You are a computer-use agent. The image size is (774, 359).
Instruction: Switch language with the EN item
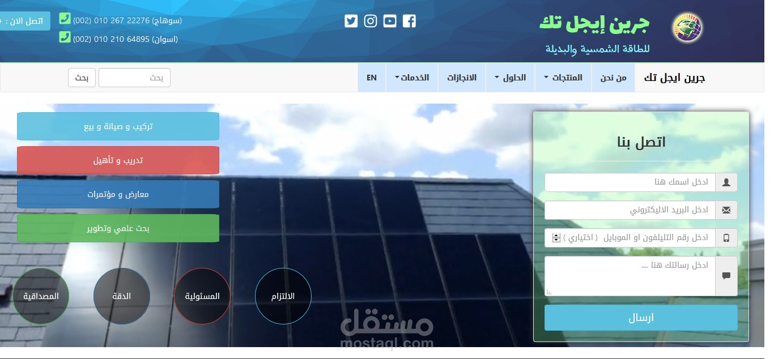click(372, 78)
